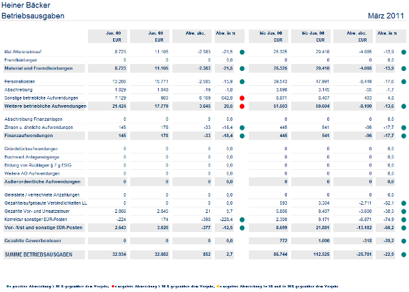Click cumulative green dot in Zinsen u. ähnliche row
This screenshot has height=292, width=409.
tap(404, 128)
